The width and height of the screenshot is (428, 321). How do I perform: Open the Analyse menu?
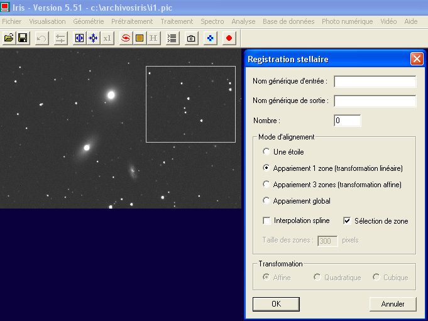243,21
